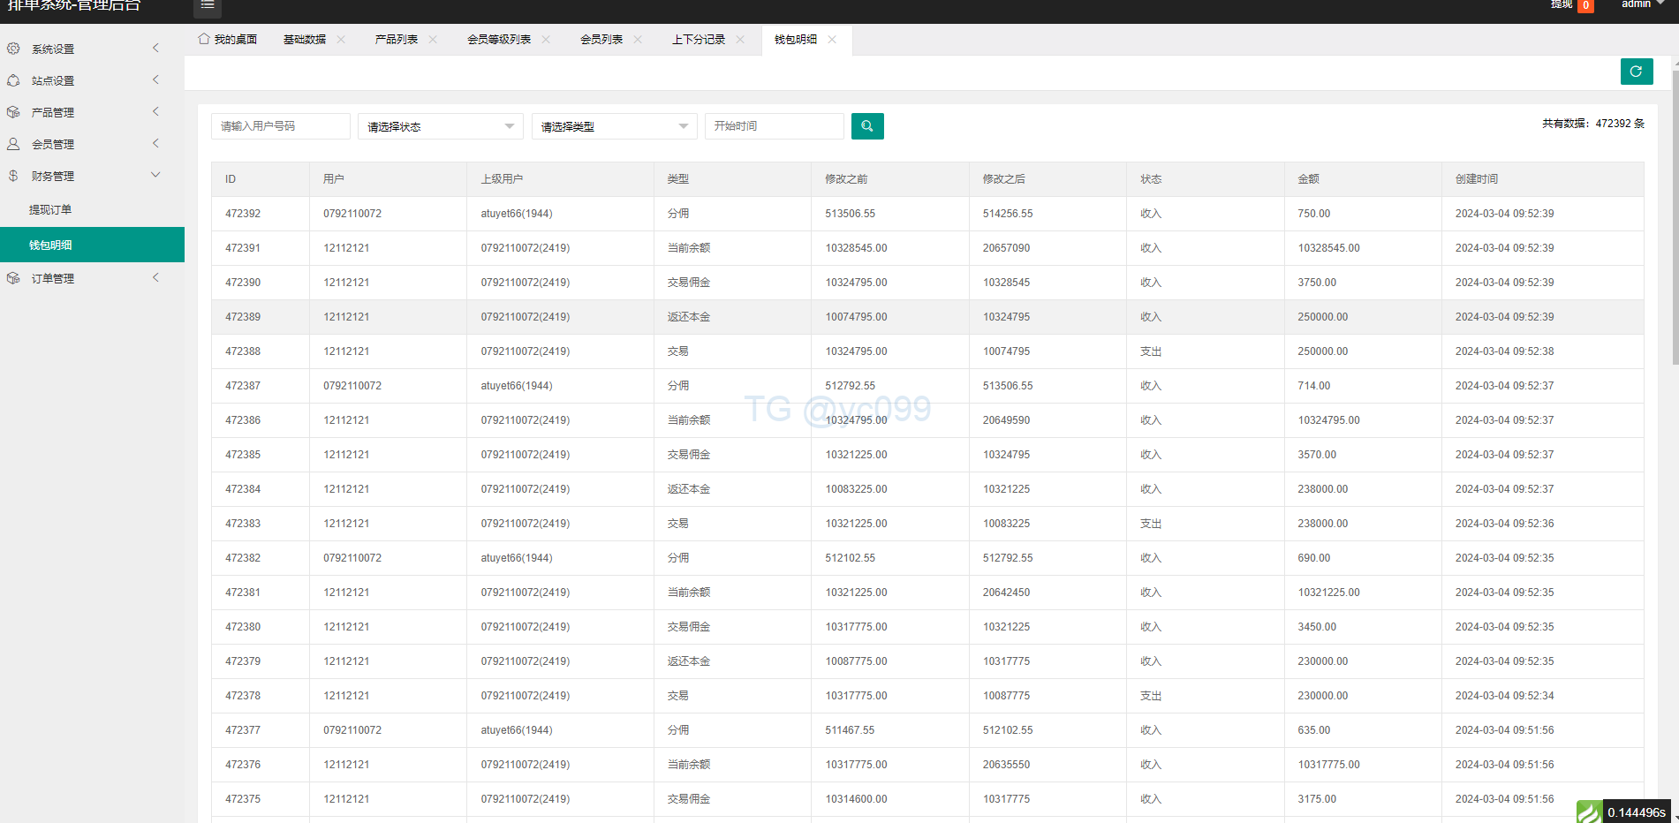Image resolution: width=1679 pixels, height=823 pixels.
Task: Click the 产品管理 cube icon
Action: (x=13, y=112)
